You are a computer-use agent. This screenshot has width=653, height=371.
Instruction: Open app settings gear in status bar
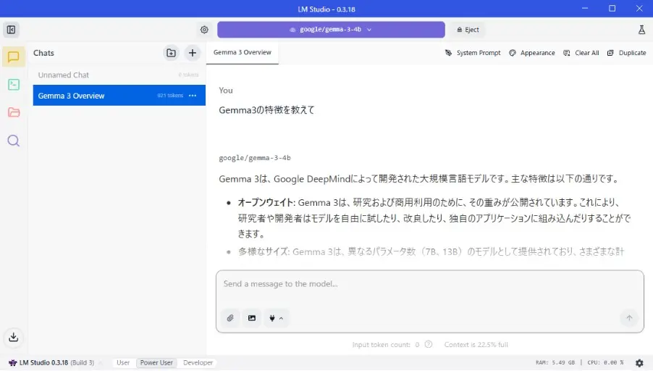click(639, 362)
